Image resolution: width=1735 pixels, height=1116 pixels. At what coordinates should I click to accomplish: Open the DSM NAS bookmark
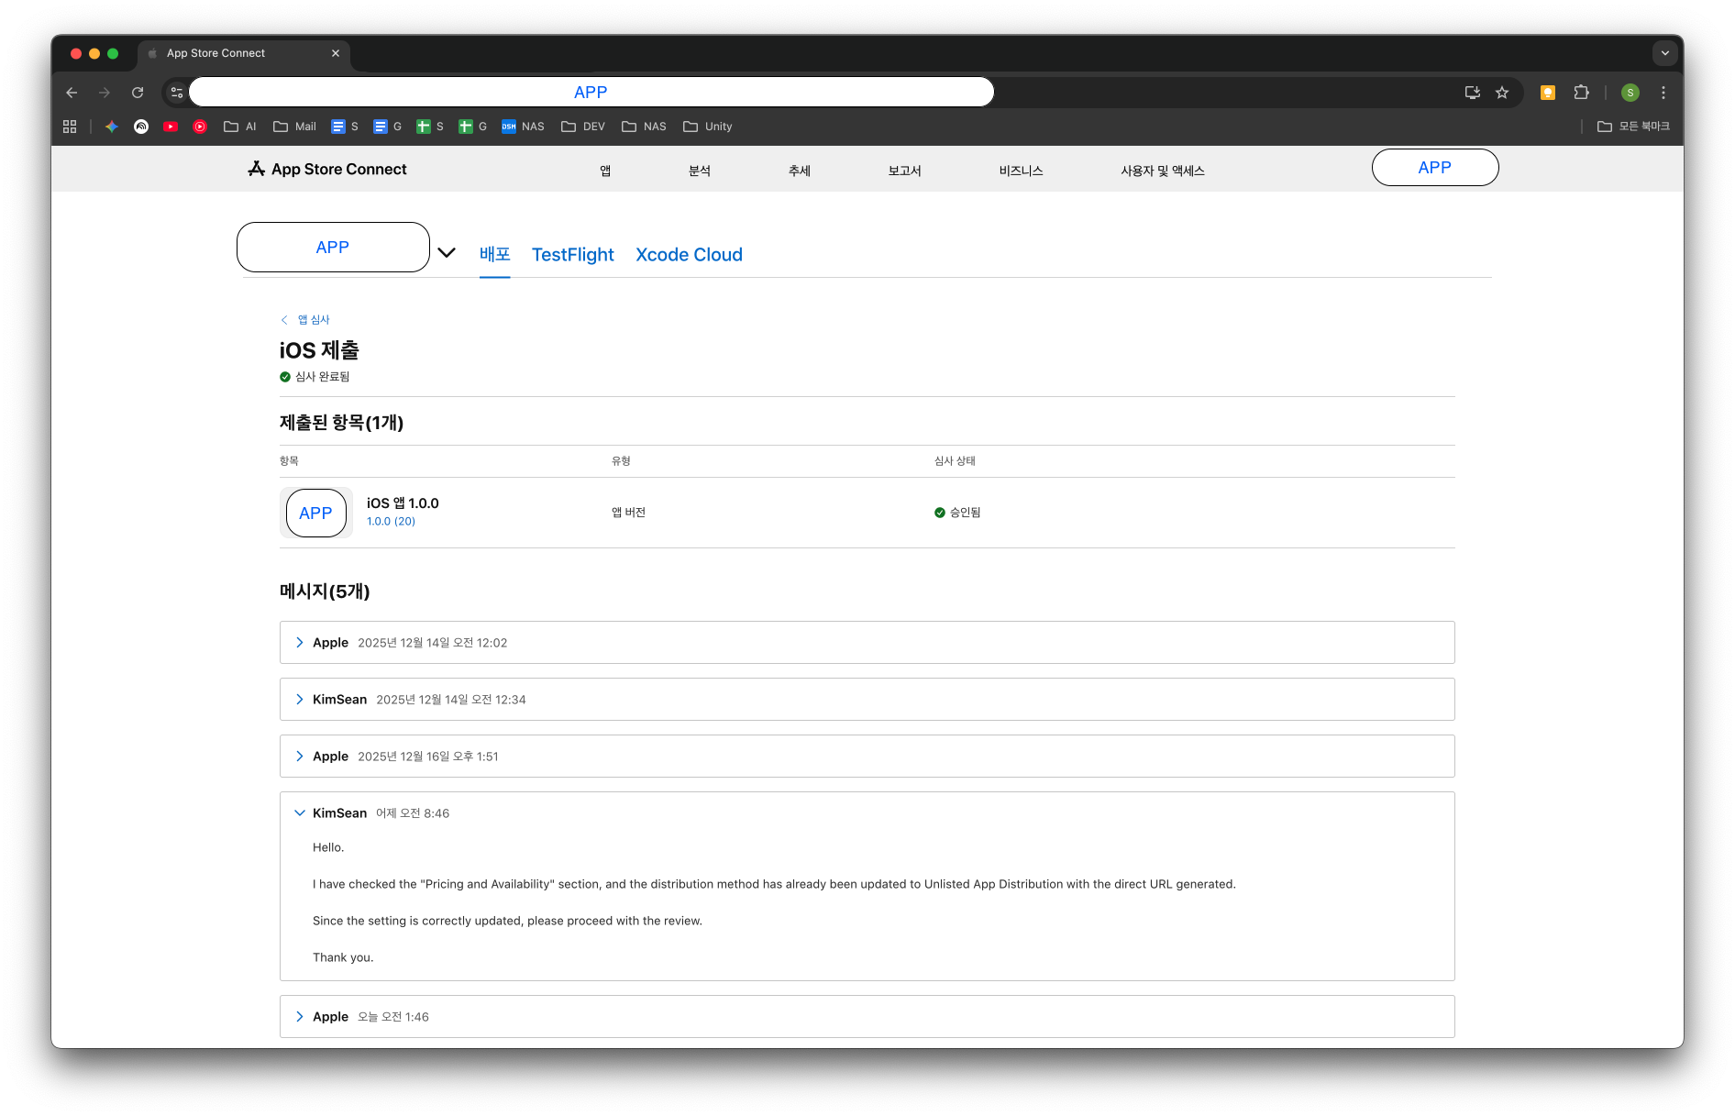click(524, 127)
